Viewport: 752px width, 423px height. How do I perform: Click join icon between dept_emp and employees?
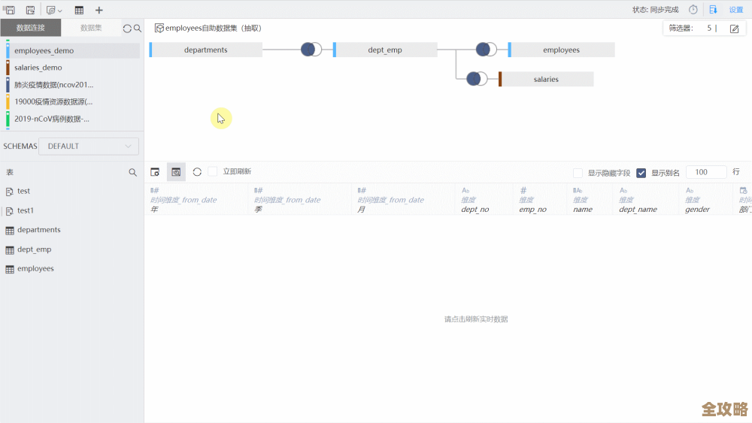pos(486,50)
